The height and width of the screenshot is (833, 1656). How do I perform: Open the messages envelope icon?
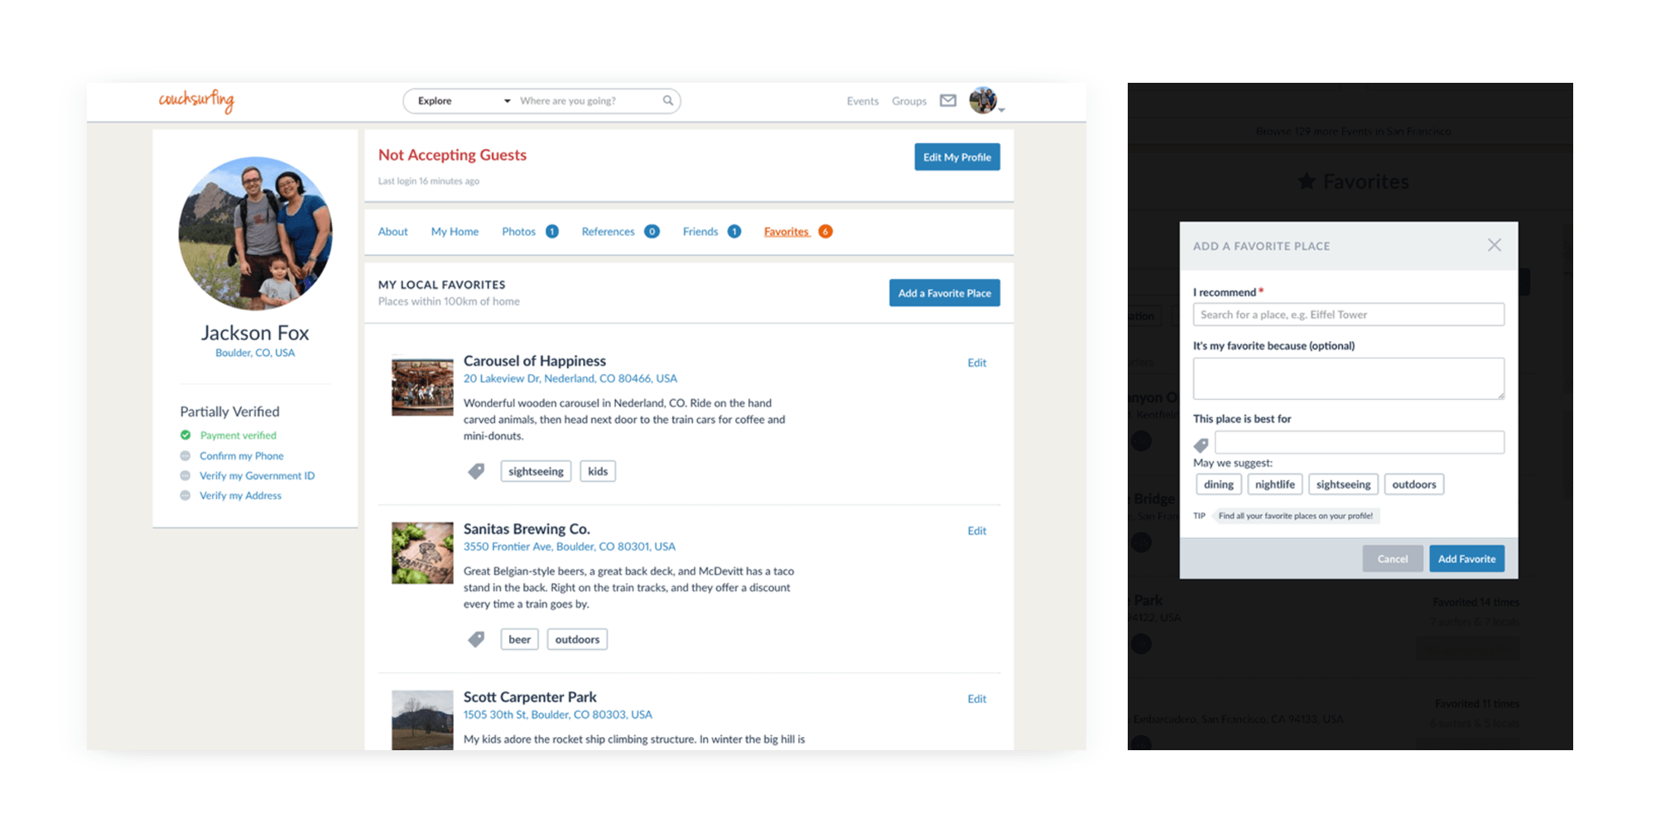[948, 100]
